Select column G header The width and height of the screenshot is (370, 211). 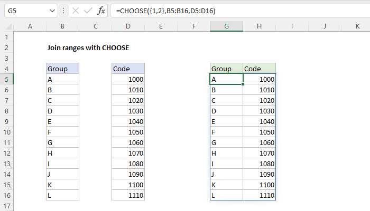[226, 26]
